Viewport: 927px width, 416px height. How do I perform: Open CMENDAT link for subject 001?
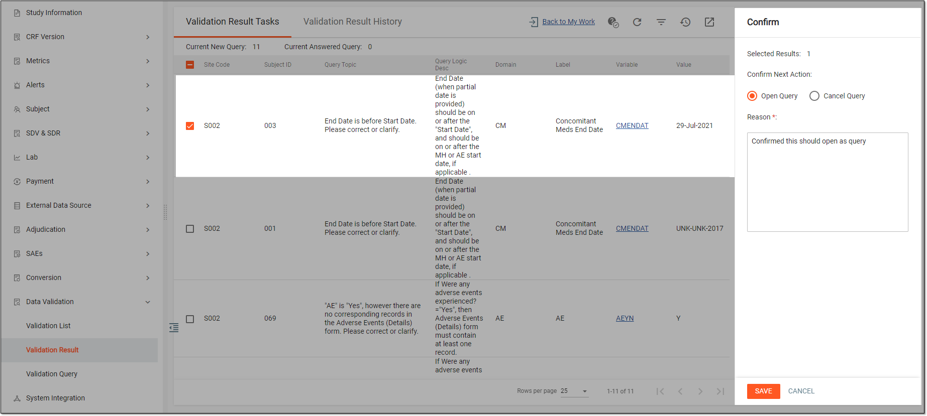(632, 229)
